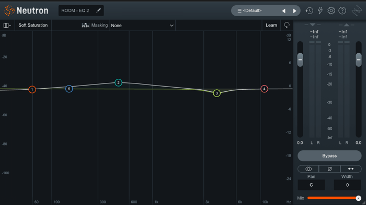The width and height of the screenshot is (366, 205).
Task: Toggle the sum to mono overlapping circles icon
Action: tap(308, 169)
